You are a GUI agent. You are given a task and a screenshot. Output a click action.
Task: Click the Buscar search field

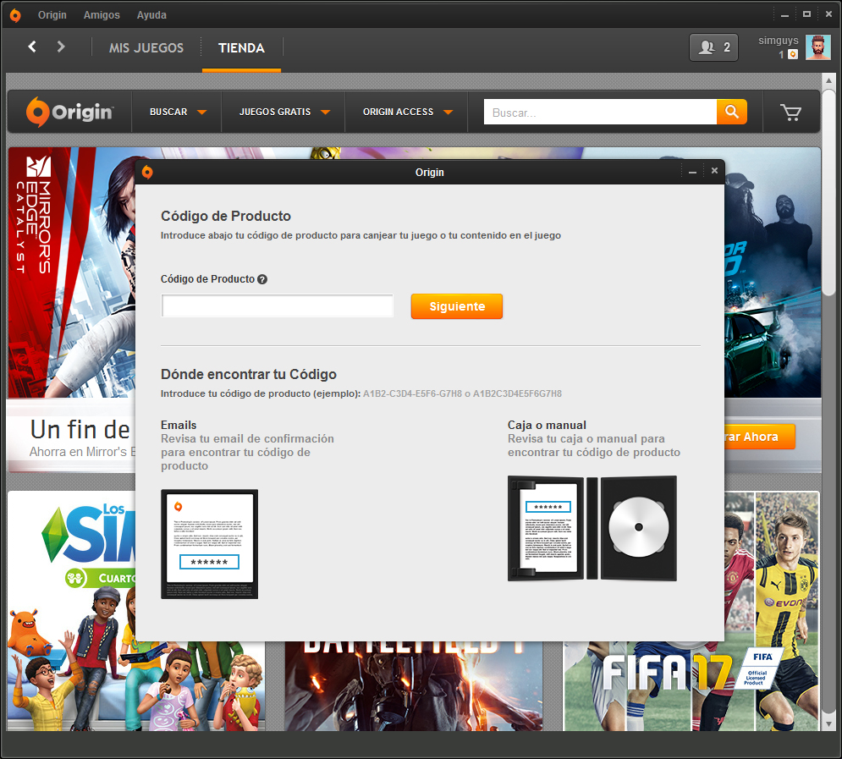(600, 113)
